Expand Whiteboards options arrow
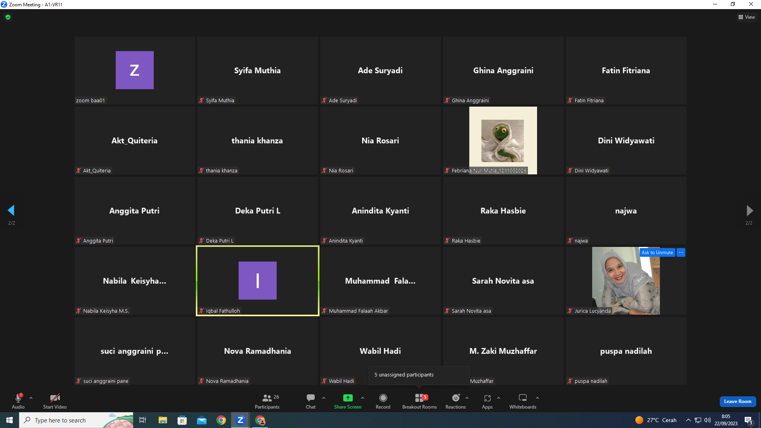Viewport: 761px width, 428px height. click(537, 398)
